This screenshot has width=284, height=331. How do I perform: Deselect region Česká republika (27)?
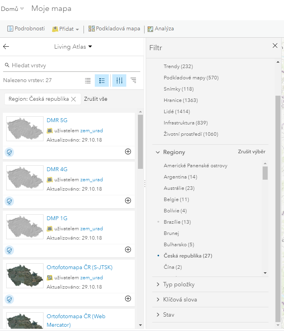point(188,256)
